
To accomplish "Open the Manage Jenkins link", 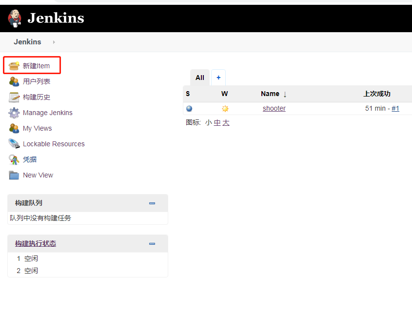I will tap(48, 113).
